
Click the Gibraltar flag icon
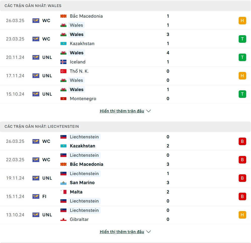point(63,220)
